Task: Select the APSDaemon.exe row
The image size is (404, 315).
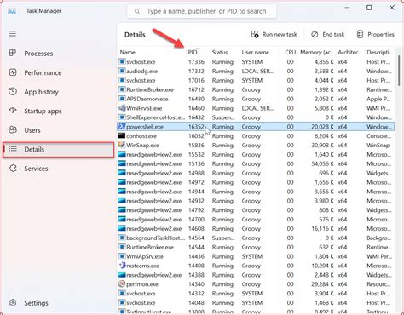Action: [256, 99]
